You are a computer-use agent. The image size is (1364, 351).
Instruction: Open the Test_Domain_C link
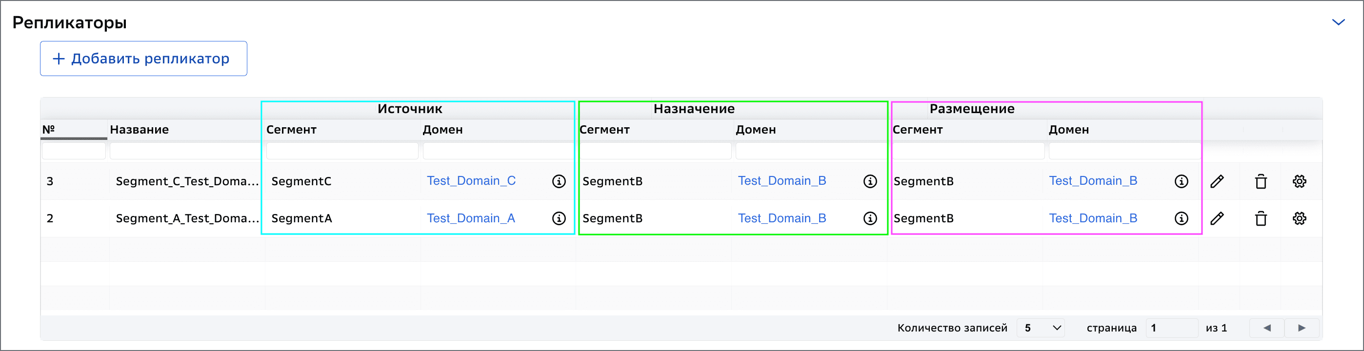(471, 180)
